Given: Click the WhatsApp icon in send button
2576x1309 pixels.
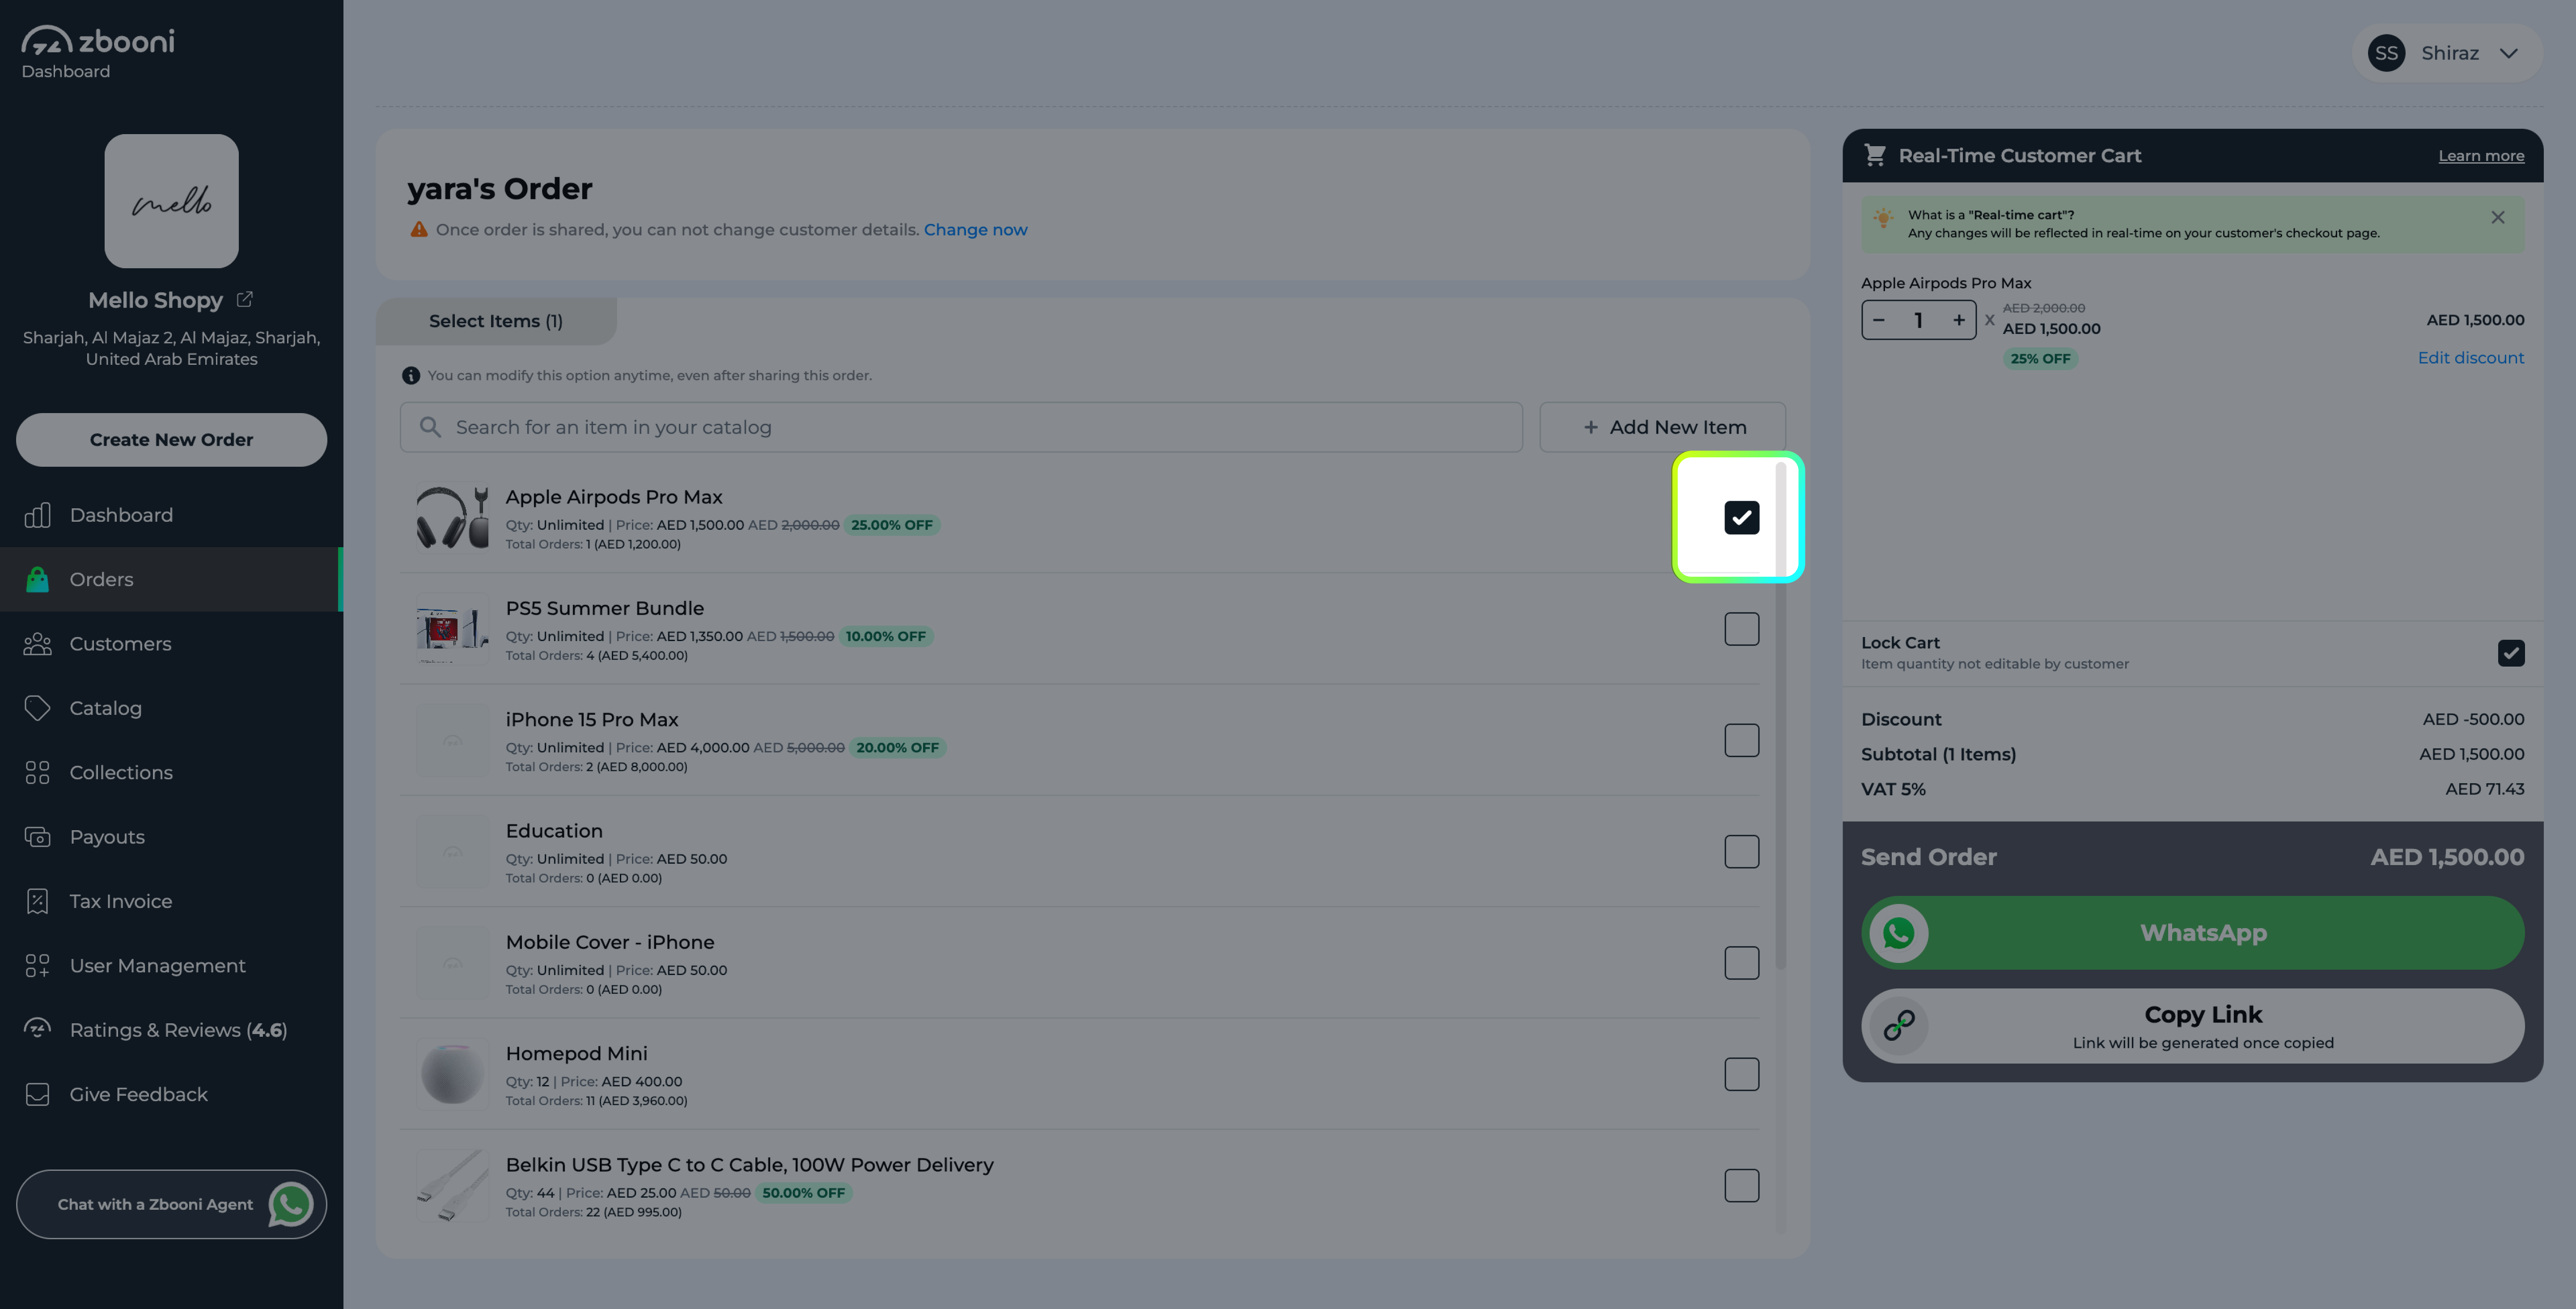Looking at the screenshot, I should pyautogui.click(x=1898, y=933).
